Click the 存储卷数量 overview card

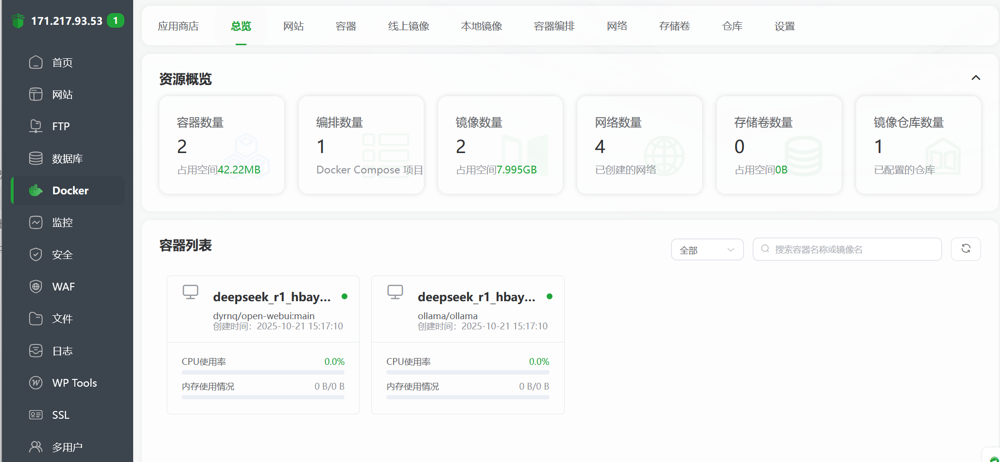(779, 145)
